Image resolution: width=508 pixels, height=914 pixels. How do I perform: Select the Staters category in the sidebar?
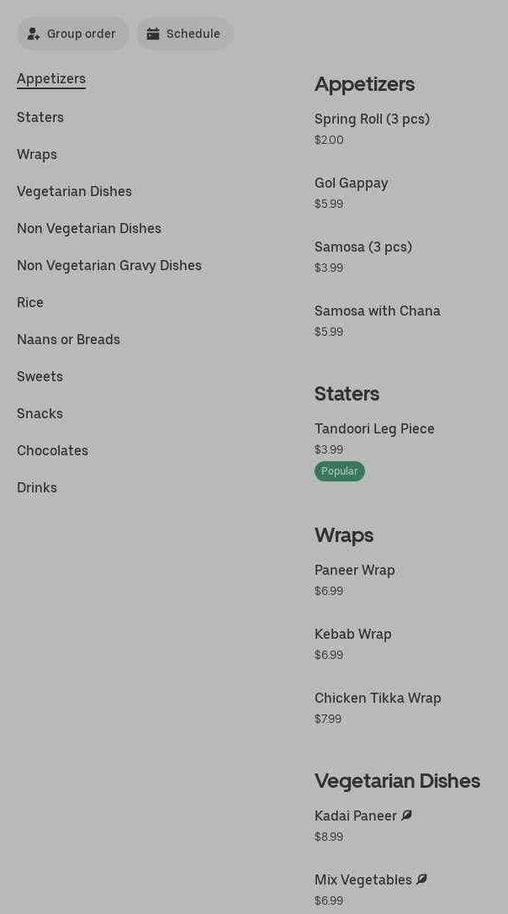pos(40,118)
